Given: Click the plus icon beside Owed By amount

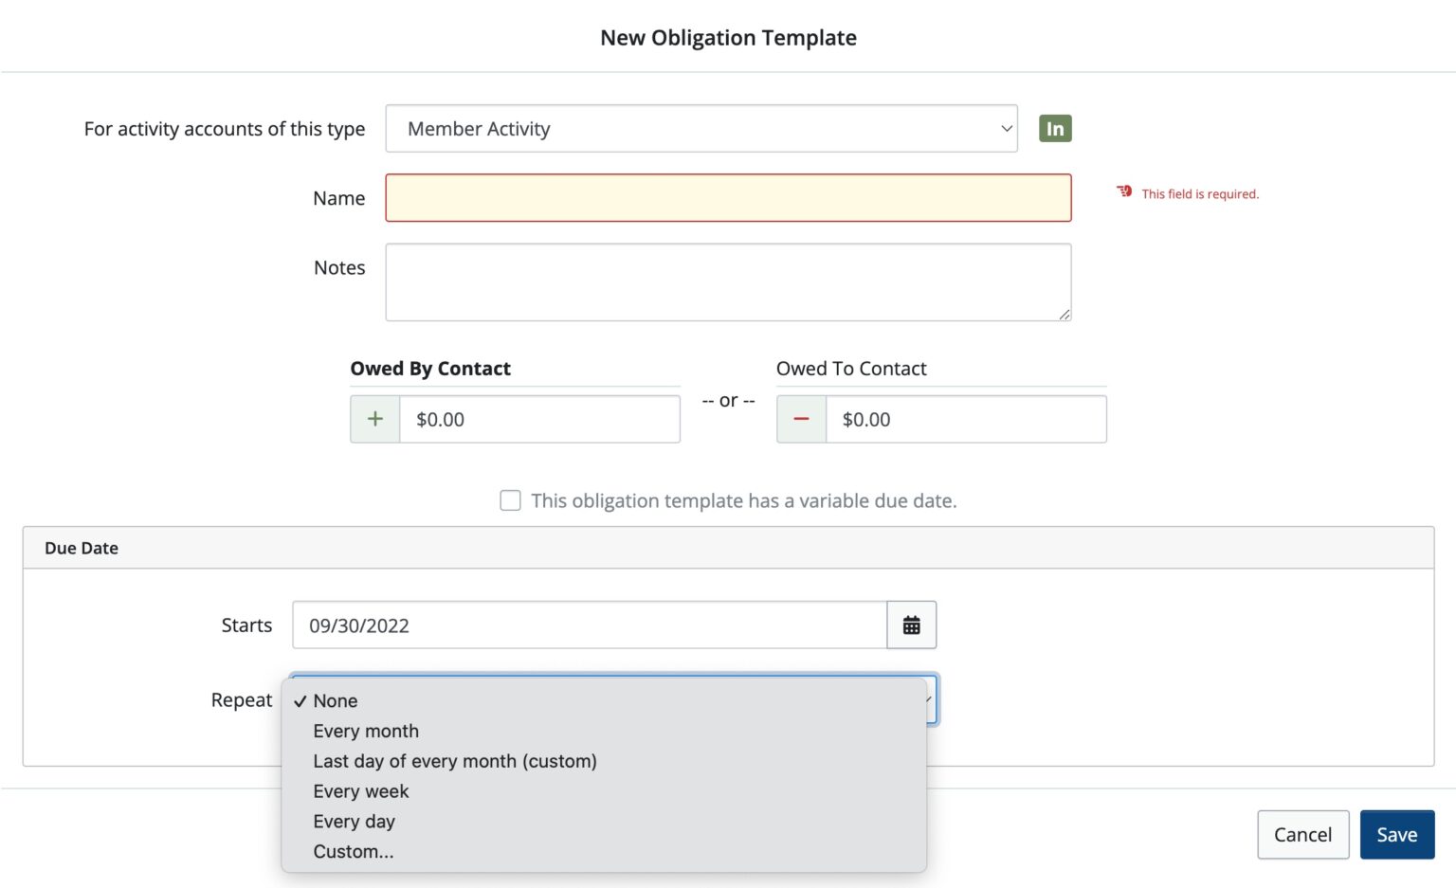Looking at the screenshot, I should point(374,418).
